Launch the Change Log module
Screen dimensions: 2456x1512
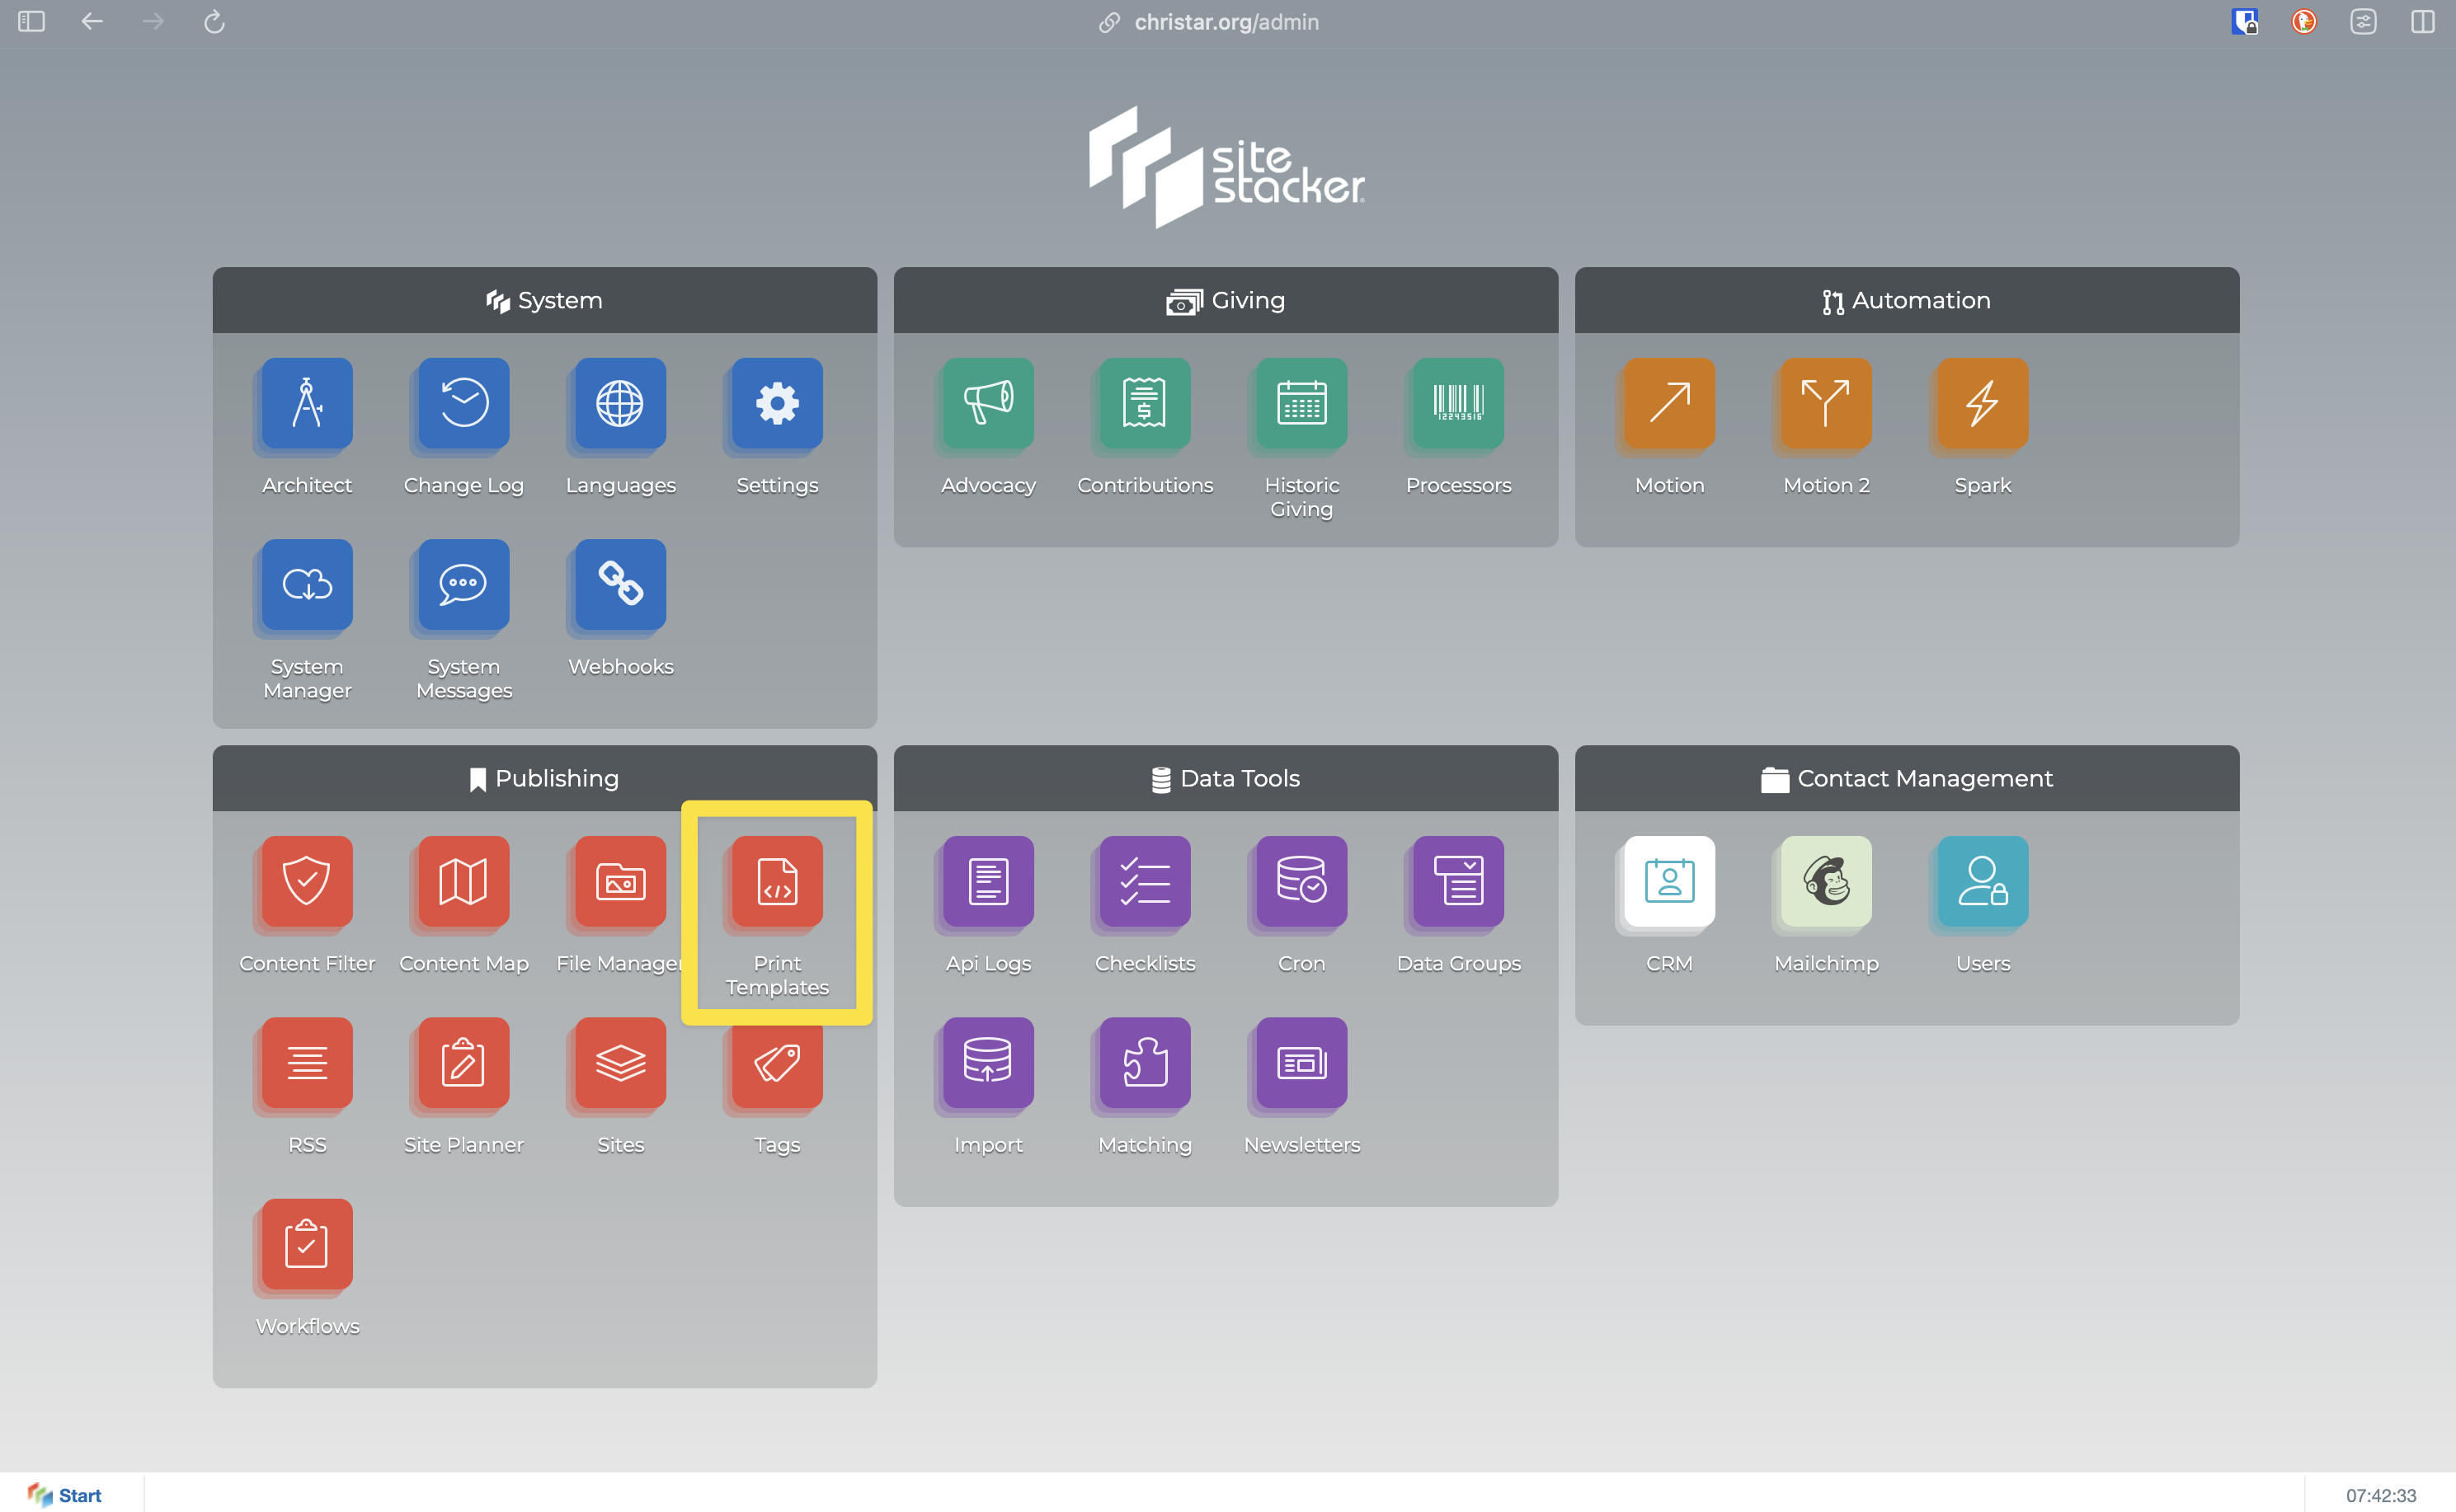click(x=463, y=404)
